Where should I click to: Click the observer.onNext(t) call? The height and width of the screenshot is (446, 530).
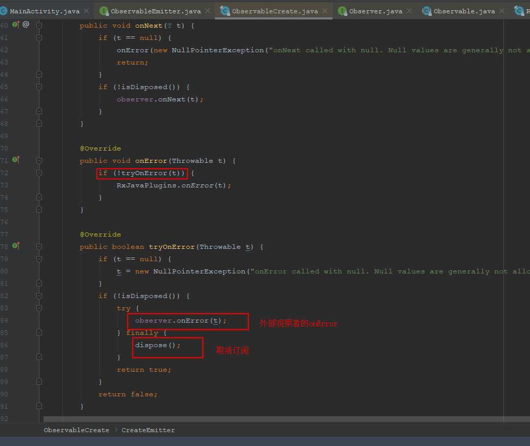click(160, 99)
